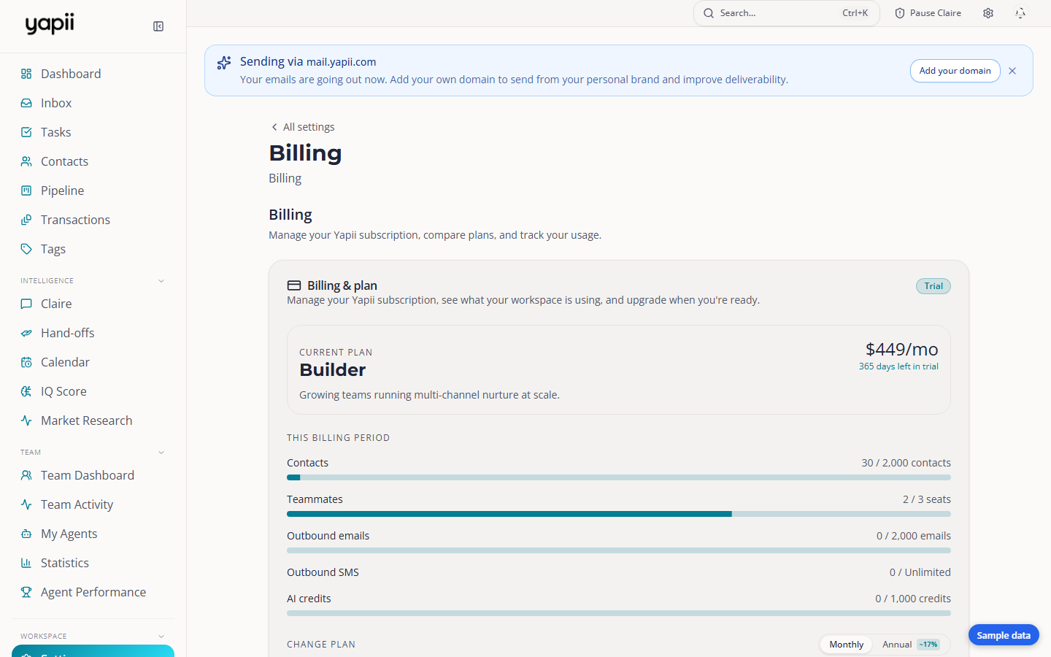Collapse the Team section

[161, 453]
